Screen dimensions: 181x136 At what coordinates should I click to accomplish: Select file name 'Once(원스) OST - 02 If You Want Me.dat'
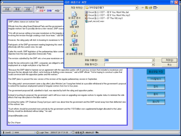coord(108,12)
